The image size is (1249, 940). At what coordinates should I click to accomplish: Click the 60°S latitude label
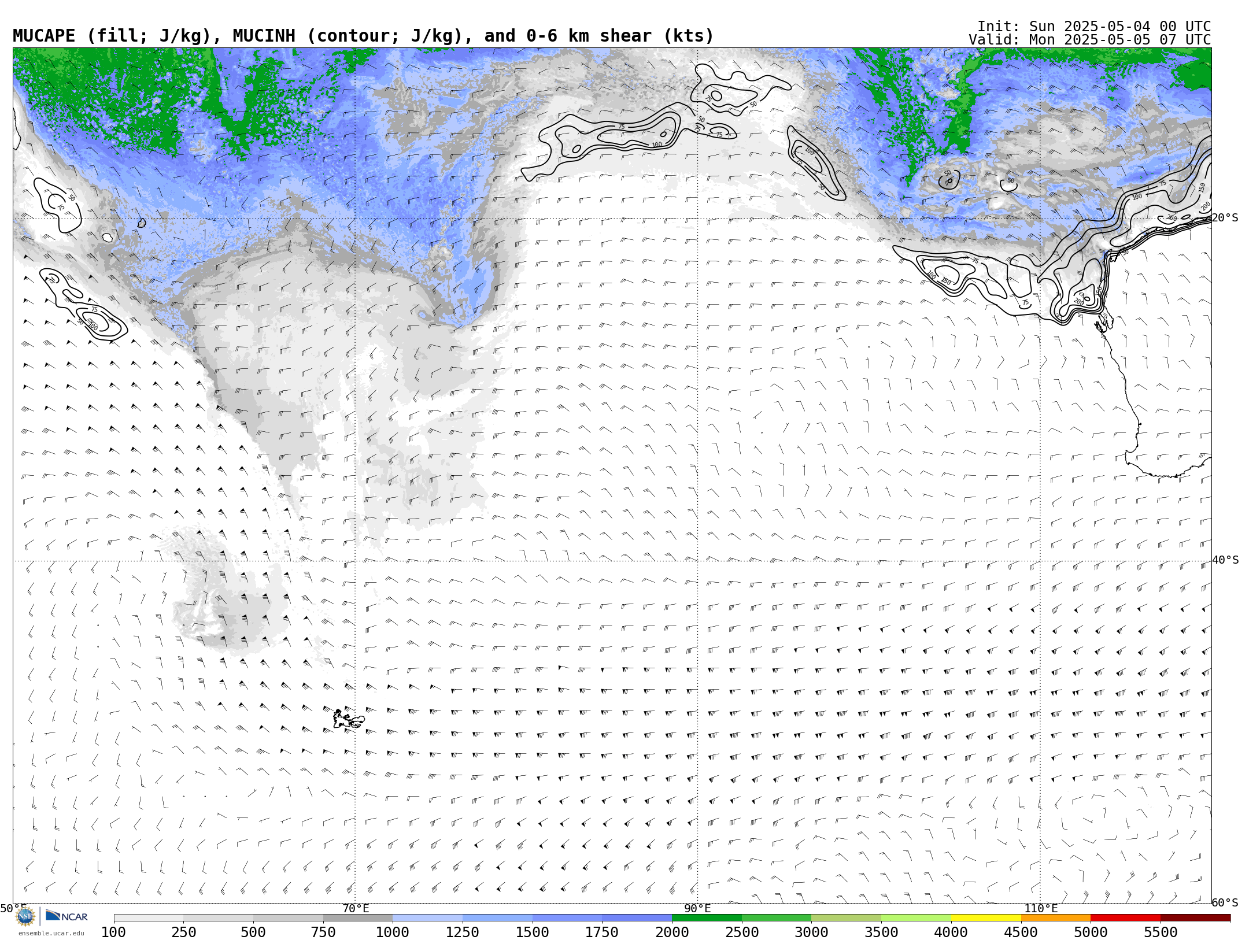[1225, 902]
